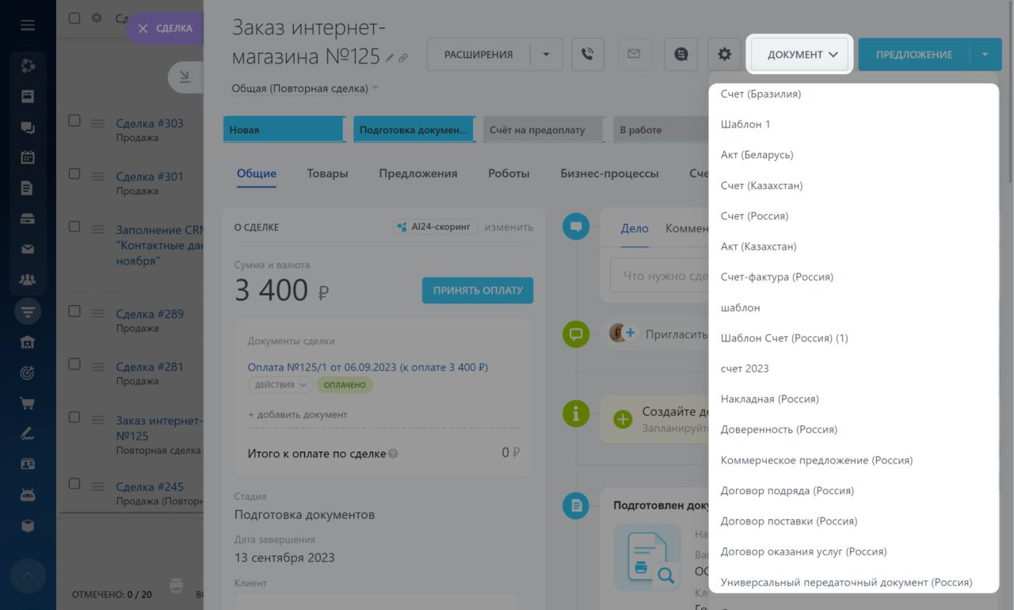Open the documents sidebar icon

pos(28,188)
